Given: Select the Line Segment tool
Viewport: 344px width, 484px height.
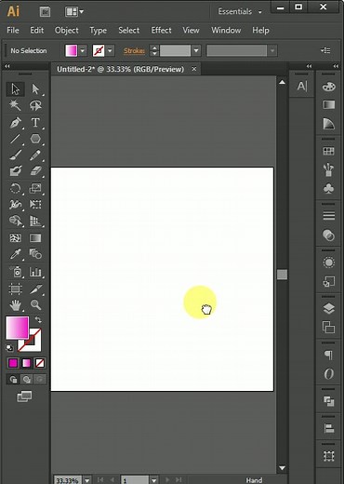Looking at the screenshot, I should pyautogui.click(x=15, y=139).
